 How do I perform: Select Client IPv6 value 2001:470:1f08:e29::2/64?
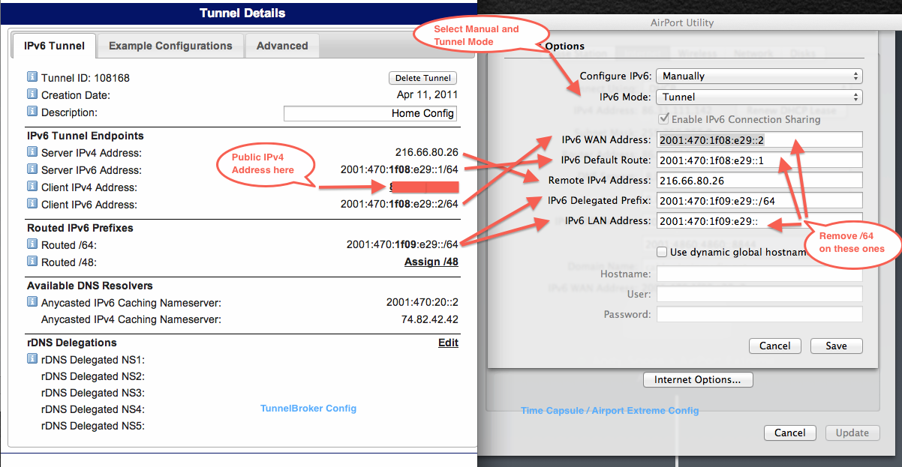[399, 205]
